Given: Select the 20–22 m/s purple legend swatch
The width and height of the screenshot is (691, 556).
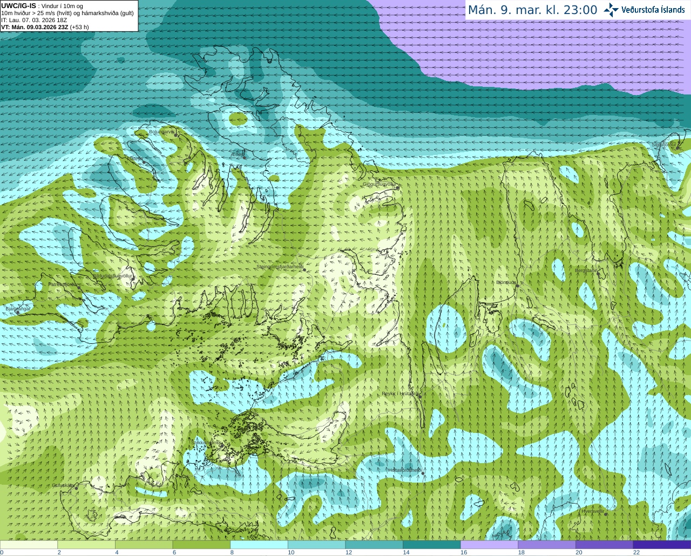Looking at the screenshot, I should [605, 545].
